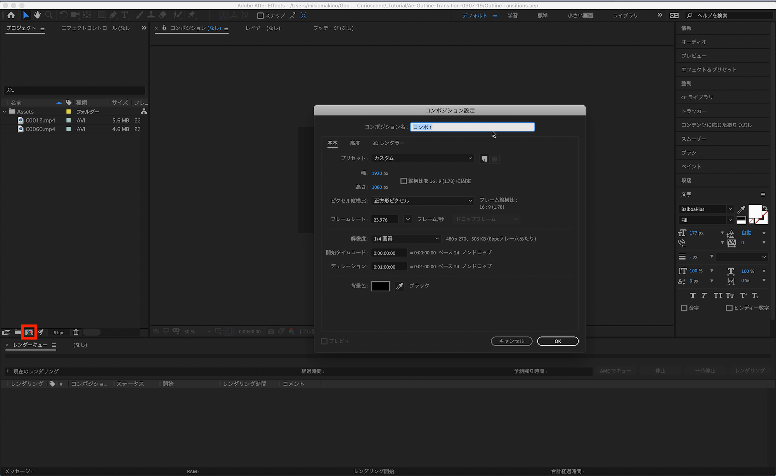Open the プリセット dropdown showing カスタム
Image resolution: width=776 pixels, height=476 pixels.
[423, 158]
